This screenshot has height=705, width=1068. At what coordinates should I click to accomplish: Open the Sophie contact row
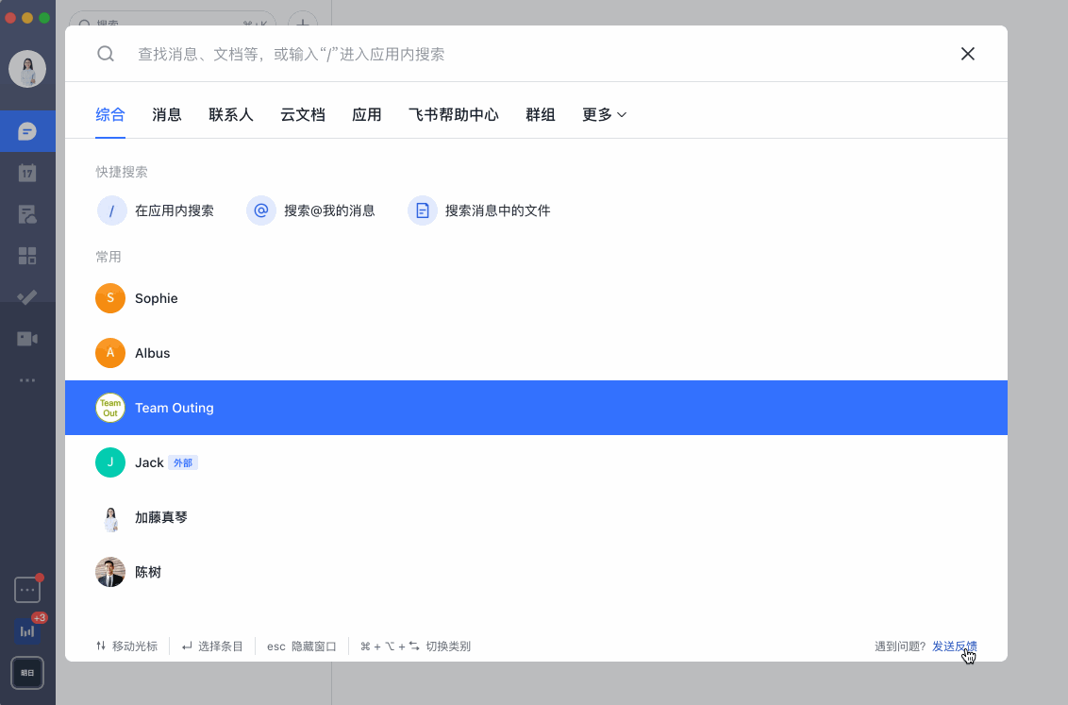(x=536, y=298)
